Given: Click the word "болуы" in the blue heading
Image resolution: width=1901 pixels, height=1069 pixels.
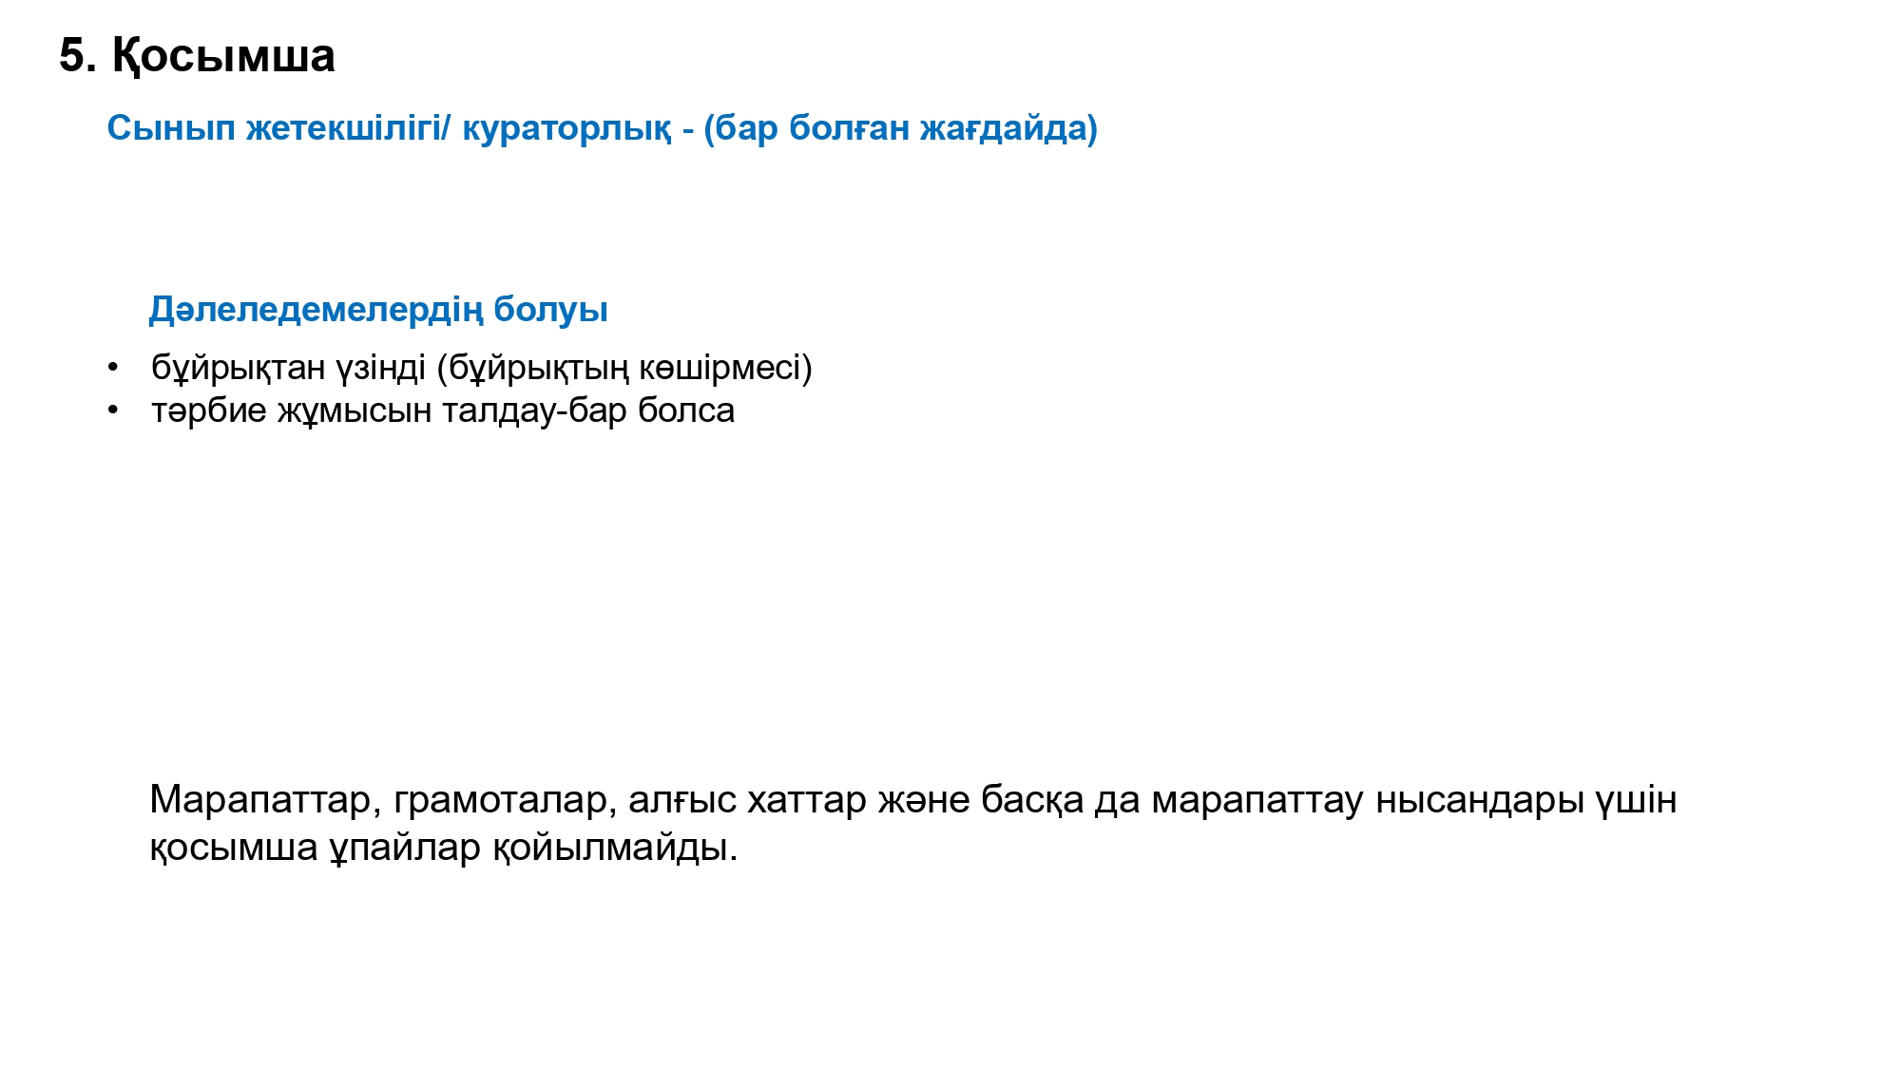Looking at the screenshot, I should tap(551, 310).
